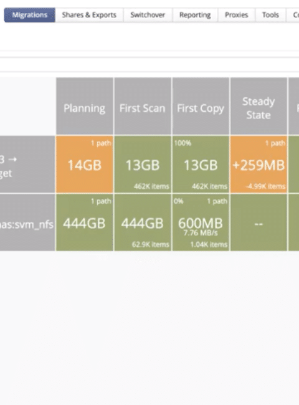Open the Tools tab
The image size is (299, 405).
(x=270, y=15)
